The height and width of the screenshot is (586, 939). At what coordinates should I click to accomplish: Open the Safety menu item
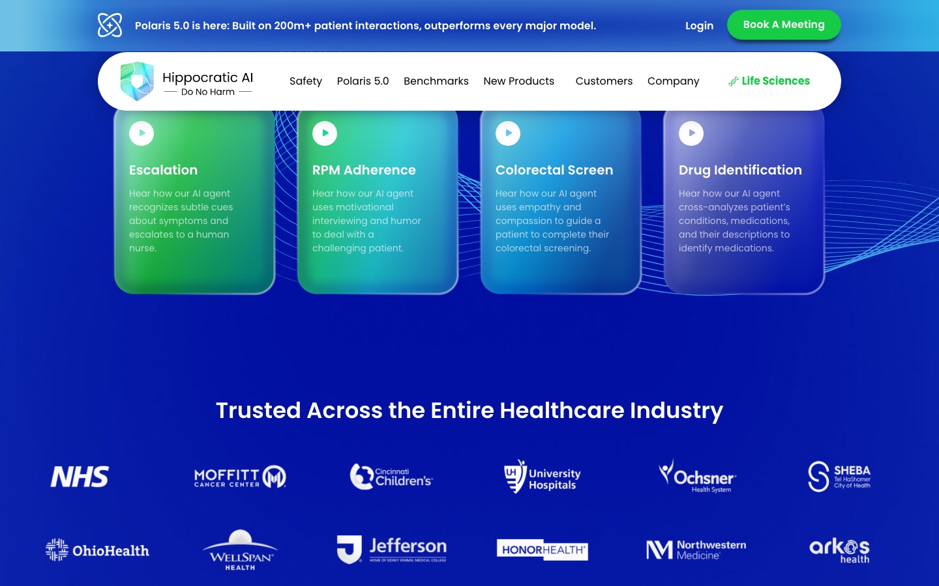point(306,81)
